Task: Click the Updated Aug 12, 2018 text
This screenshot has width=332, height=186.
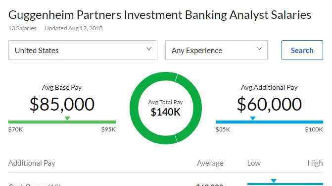Action: tap(73, 28)
